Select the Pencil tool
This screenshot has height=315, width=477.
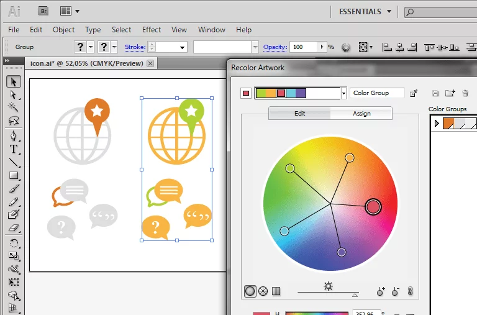tap(14, 201)
